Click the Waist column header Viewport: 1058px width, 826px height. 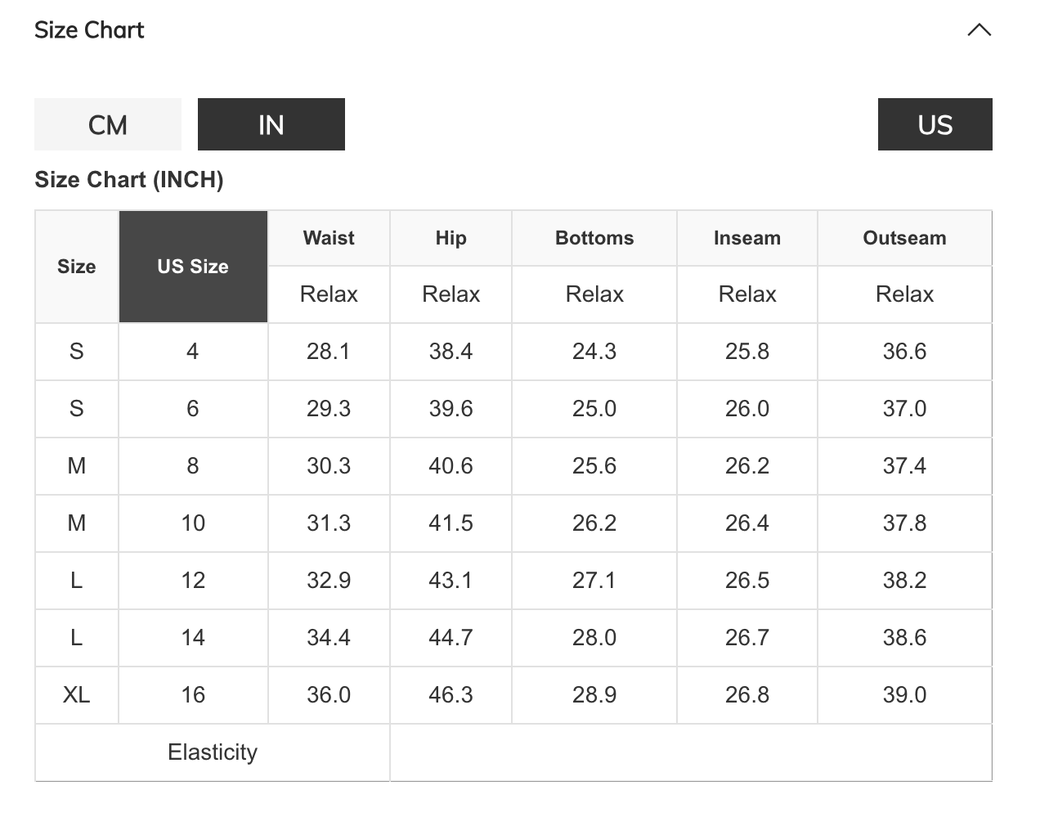(x=329, y=238)
